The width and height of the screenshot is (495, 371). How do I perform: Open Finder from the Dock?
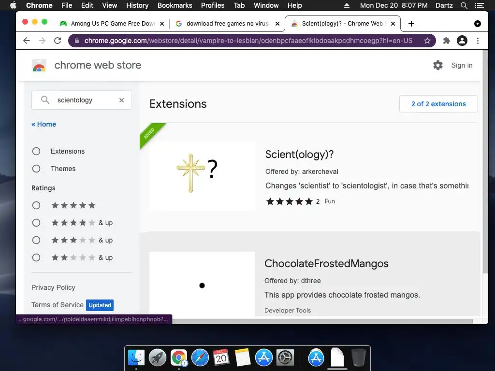pyautogui.click(x=136, y=358)
